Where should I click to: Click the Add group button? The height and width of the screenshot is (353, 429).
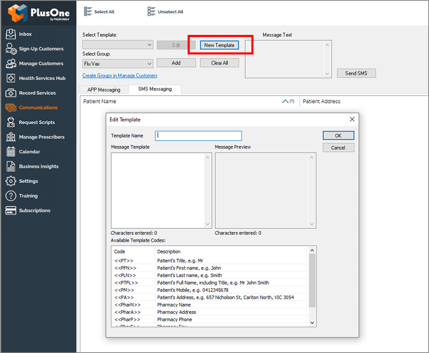pyautogui.click(x=176, y=63)
